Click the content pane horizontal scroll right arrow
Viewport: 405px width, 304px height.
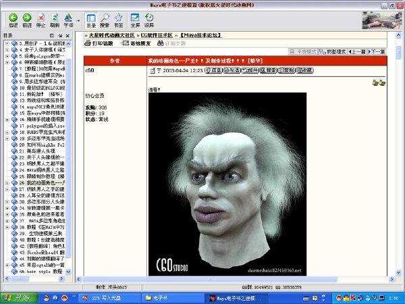[391, 279]
